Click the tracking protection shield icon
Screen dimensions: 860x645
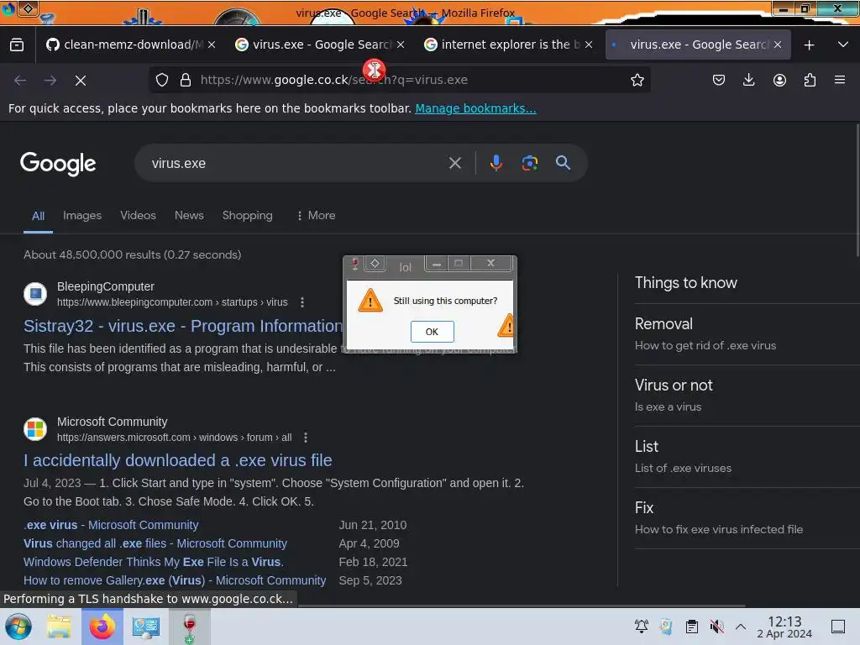click(x=162, y=80)
